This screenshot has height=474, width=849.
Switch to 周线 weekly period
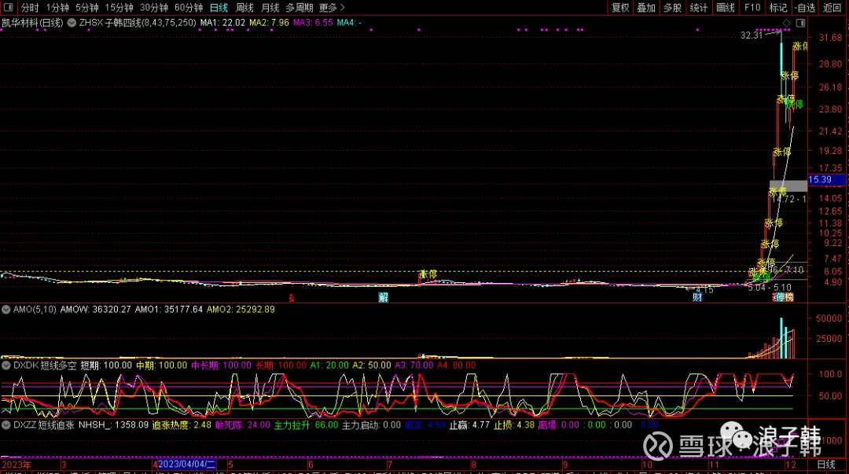(x=244, y=7)
